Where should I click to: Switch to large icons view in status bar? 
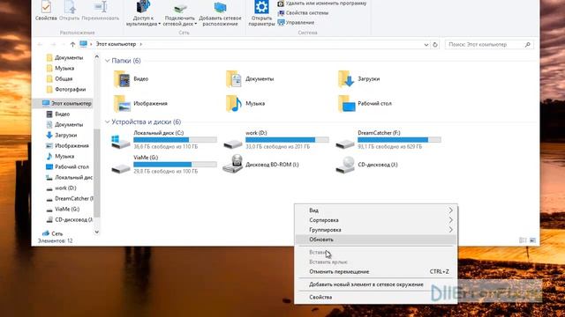(x=532, y=240)
